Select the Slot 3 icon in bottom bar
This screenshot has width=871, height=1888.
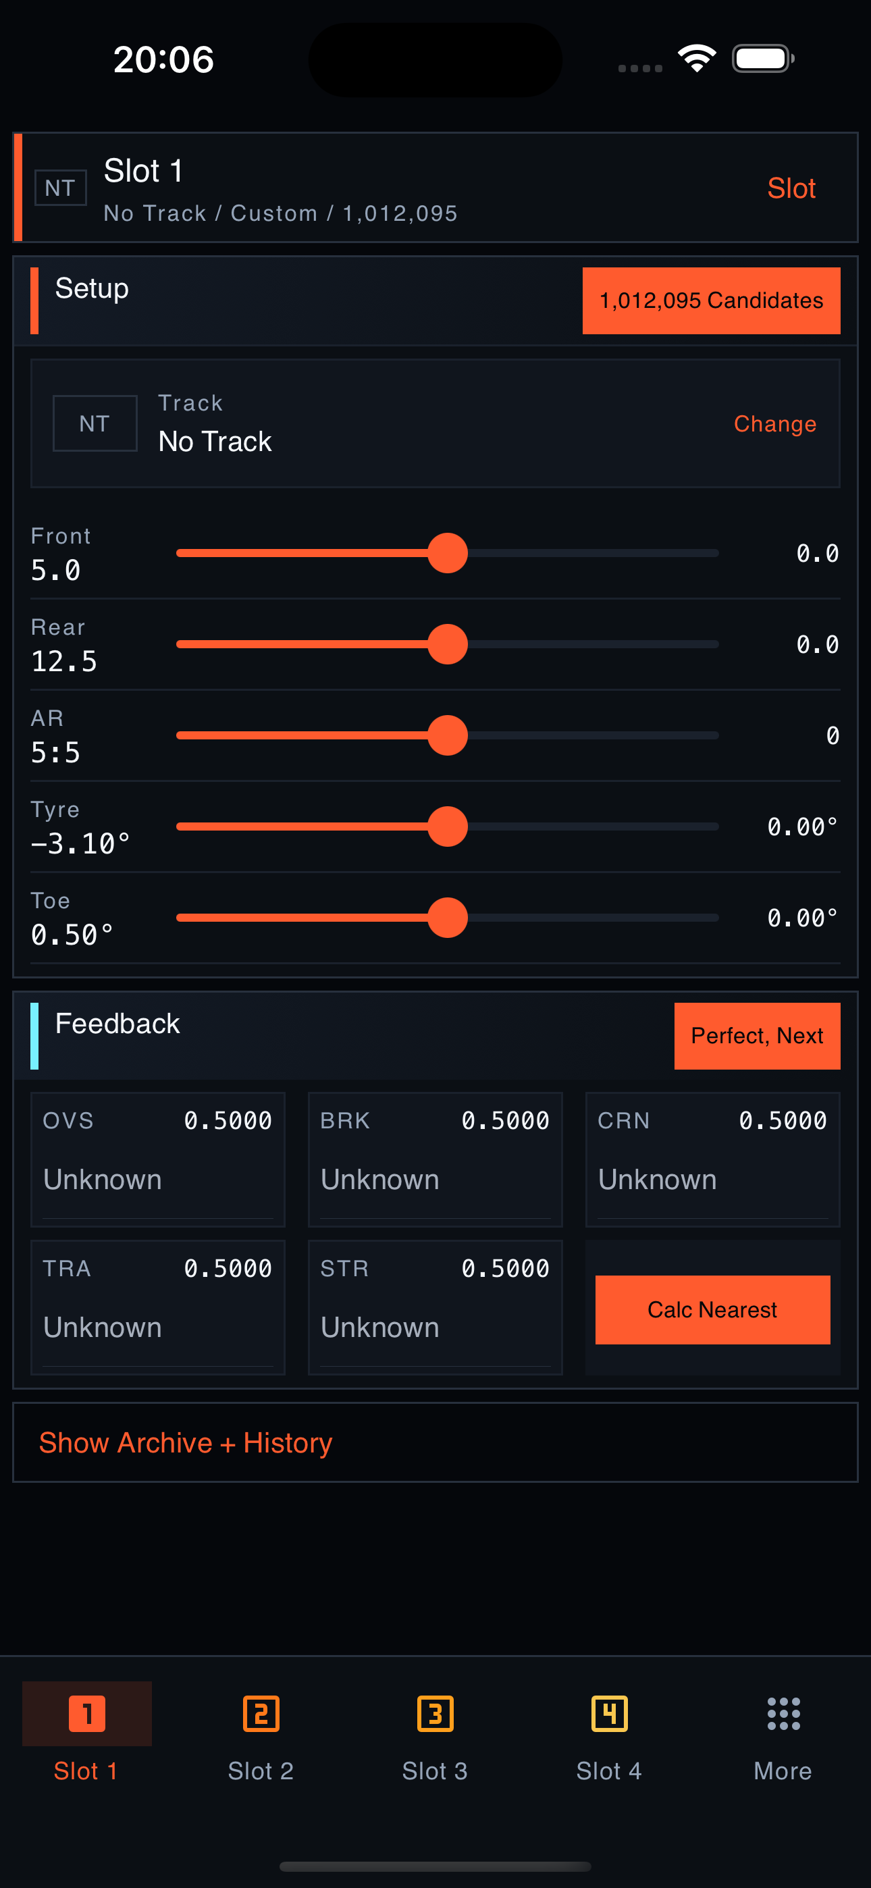coord(435,1715)
